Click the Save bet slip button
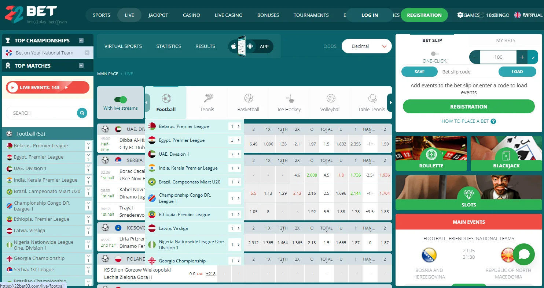The height and width of the screenshot is (288, 544). [419, 72]
